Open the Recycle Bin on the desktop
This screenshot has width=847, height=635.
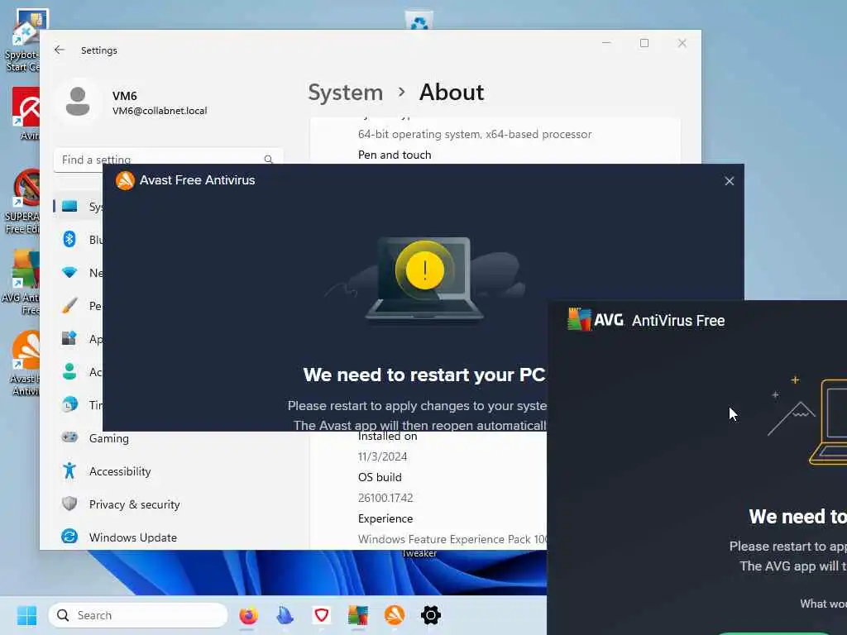click(x=419, y=21)
